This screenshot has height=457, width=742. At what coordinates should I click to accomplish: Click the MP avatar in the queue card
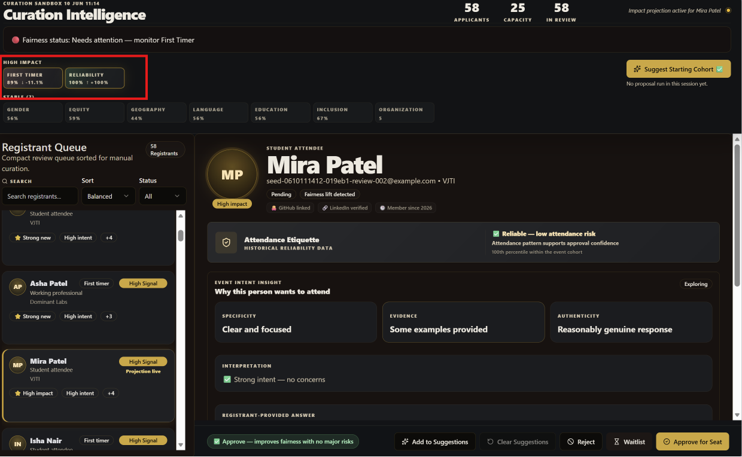[x=18, y=365]
